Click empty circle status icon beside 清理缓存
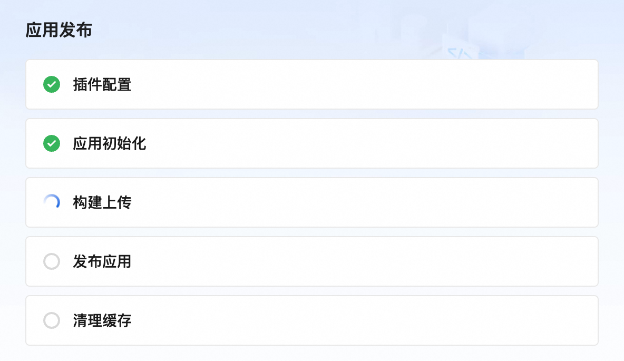The width and height of the screenshot is (624, 361). click(52, 320)
